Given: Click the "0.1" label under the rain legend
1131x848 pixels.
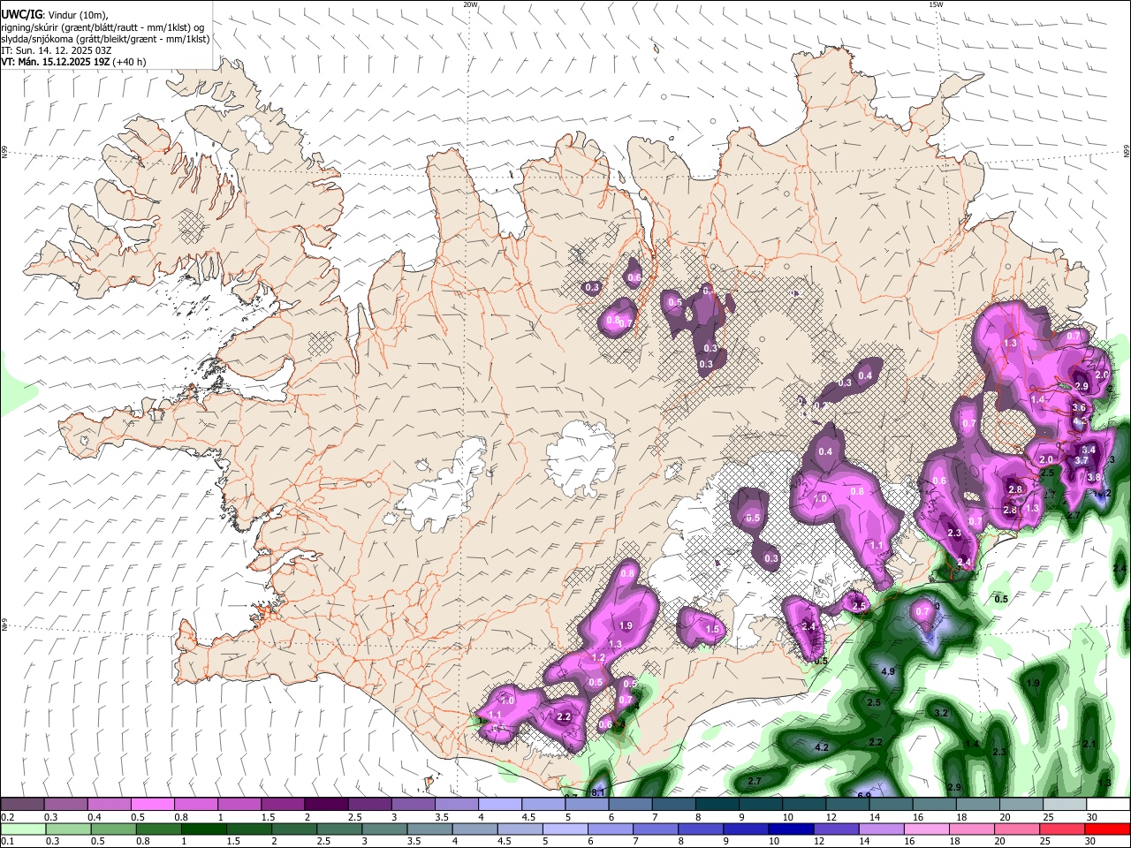Looking at the screenshot, I should click(x=7, y=842).
